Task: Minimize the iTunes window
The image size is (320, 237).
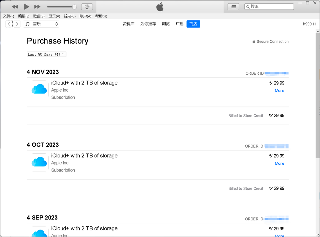Action: [x=300, y=3]
